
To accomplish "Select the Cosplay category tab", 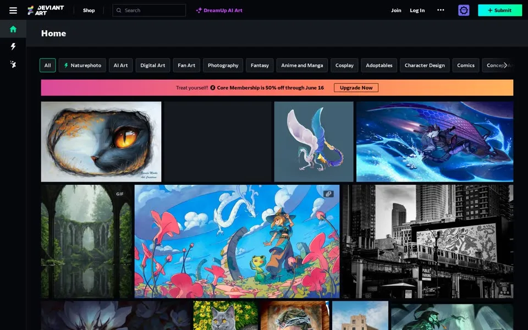I will (x=344, y=65).
